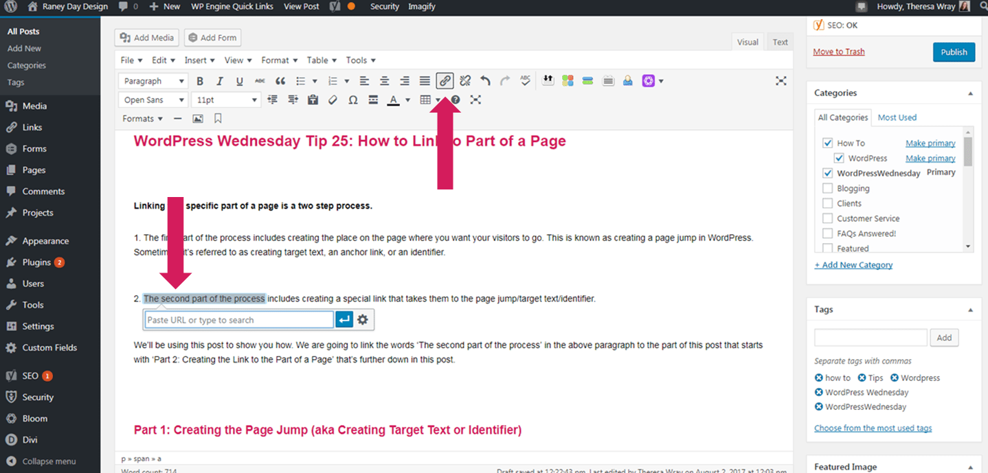Open the Table menu
Screen dimensions: 988x473
coord(322,60)
